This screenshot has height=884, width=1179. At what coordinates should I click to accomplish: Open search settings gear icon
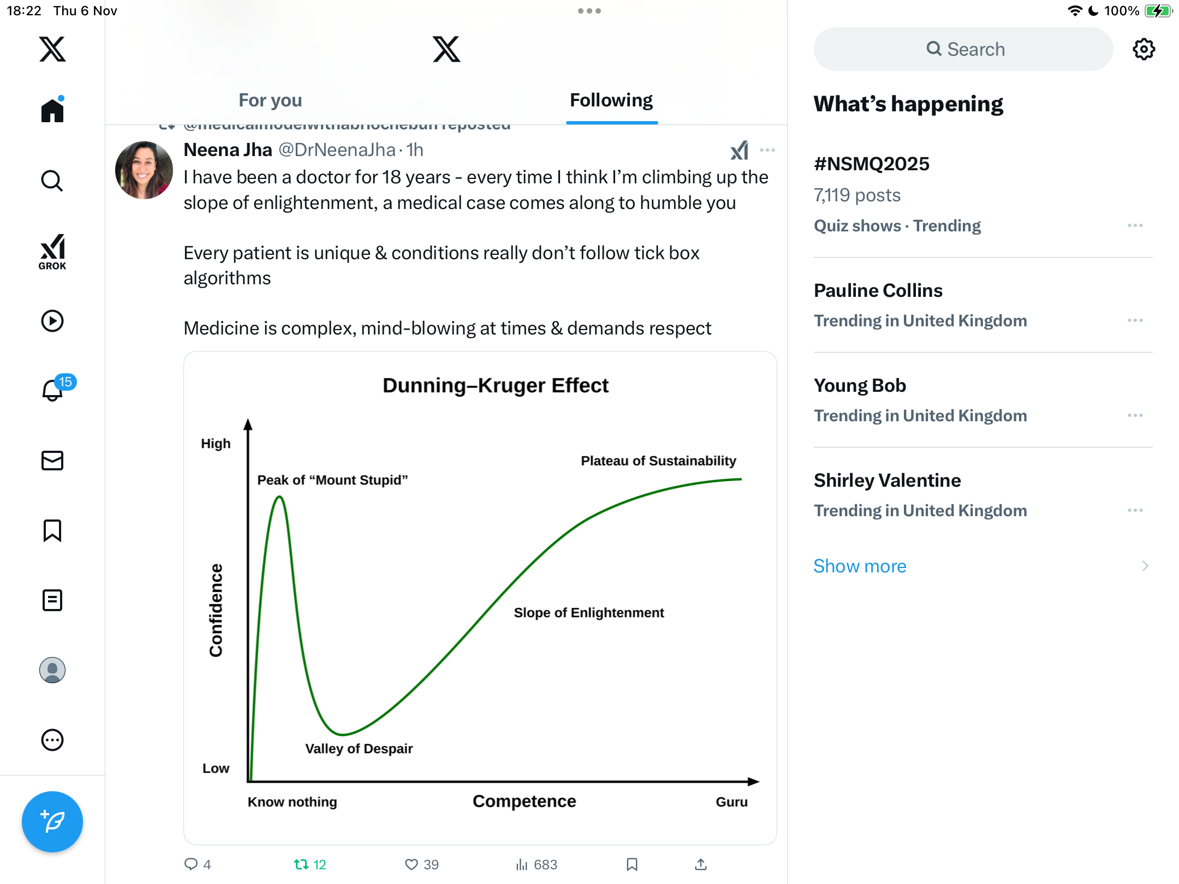pyautogui.click(x=1144, y=49)
